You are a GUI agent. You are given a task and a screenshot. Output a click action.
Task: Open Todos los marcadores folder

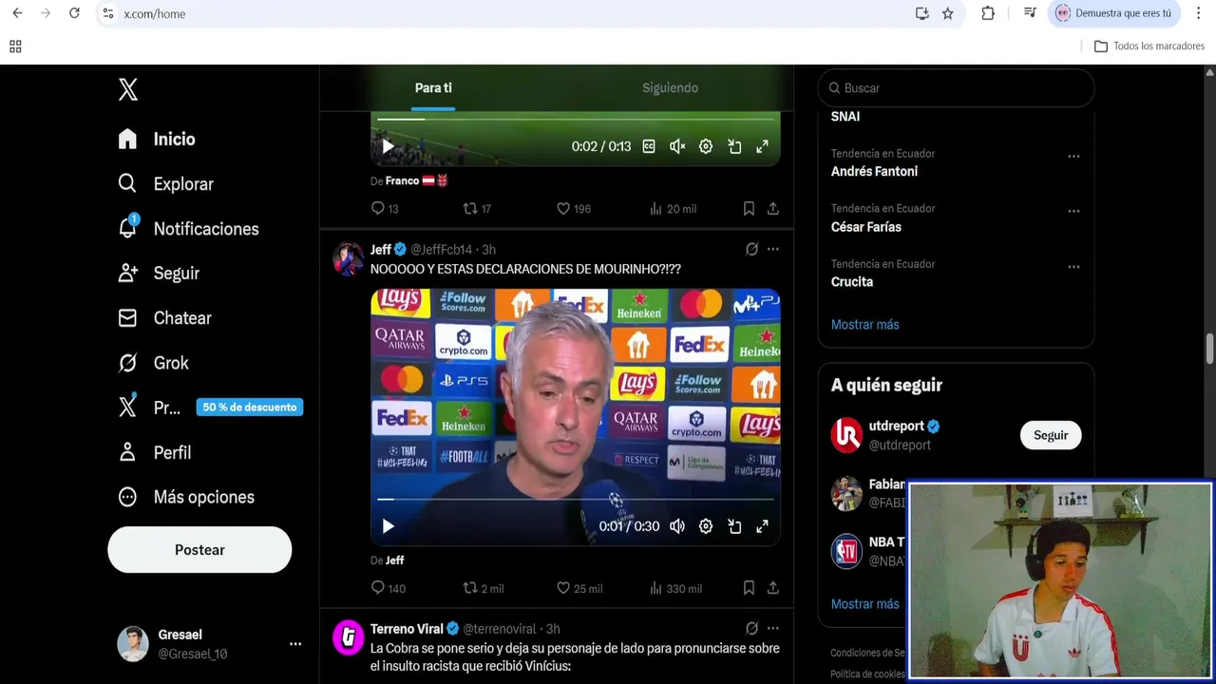point(1149,46)
